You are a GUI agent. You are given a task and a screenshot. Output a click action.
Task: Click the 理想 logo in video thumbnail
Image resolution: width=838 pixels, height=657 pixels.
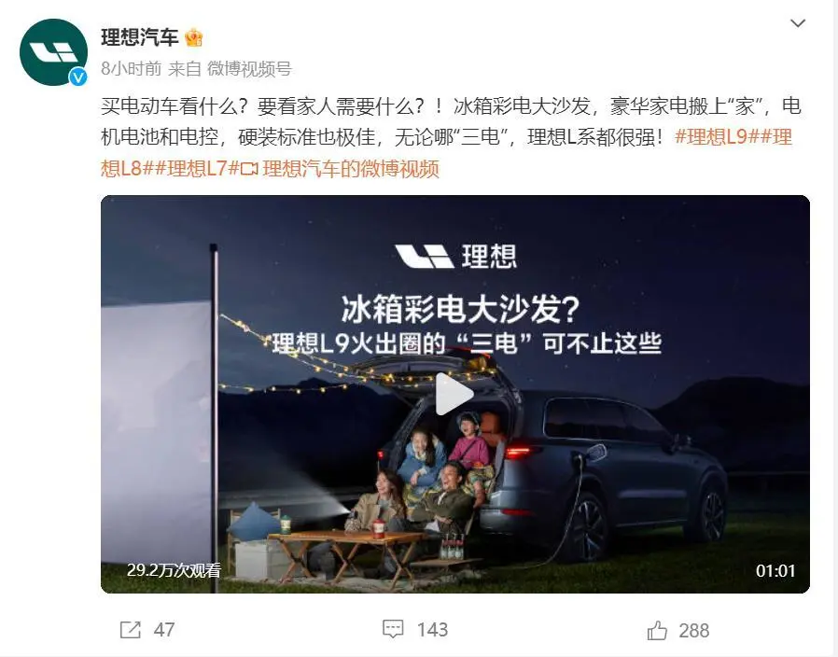tap(455, 256)
